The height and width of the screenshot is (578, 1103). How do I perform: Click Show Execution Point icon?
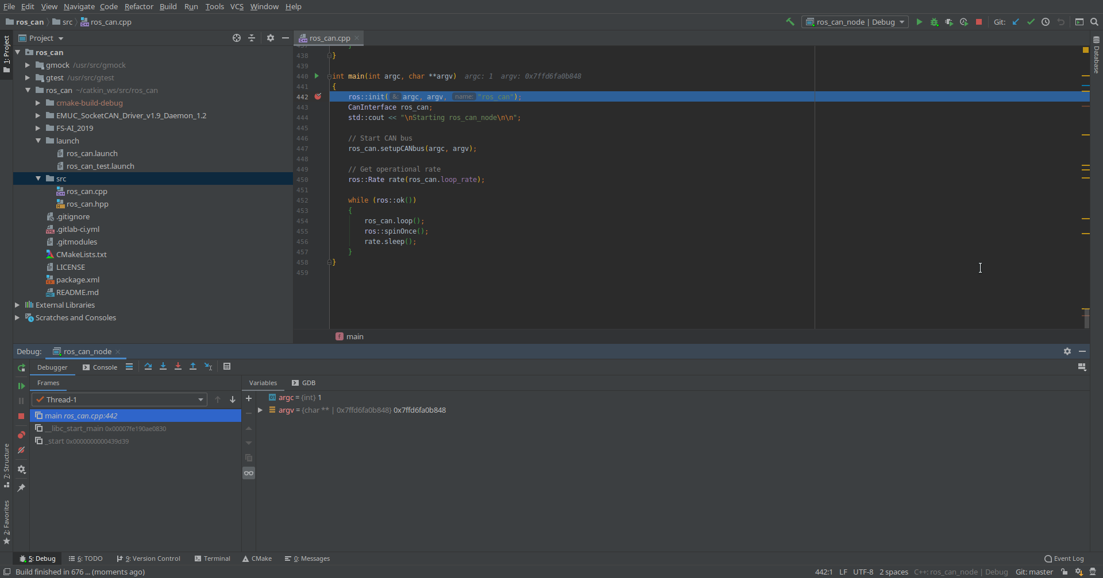pyautogui.click(x=129, y=367)
